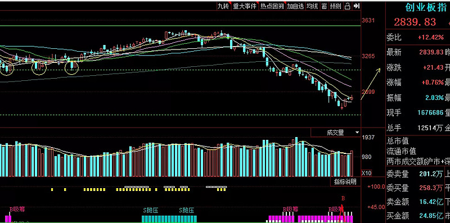Click the X10 volume scale label
The image size is (450, 223).
click(x=366, y=173)
